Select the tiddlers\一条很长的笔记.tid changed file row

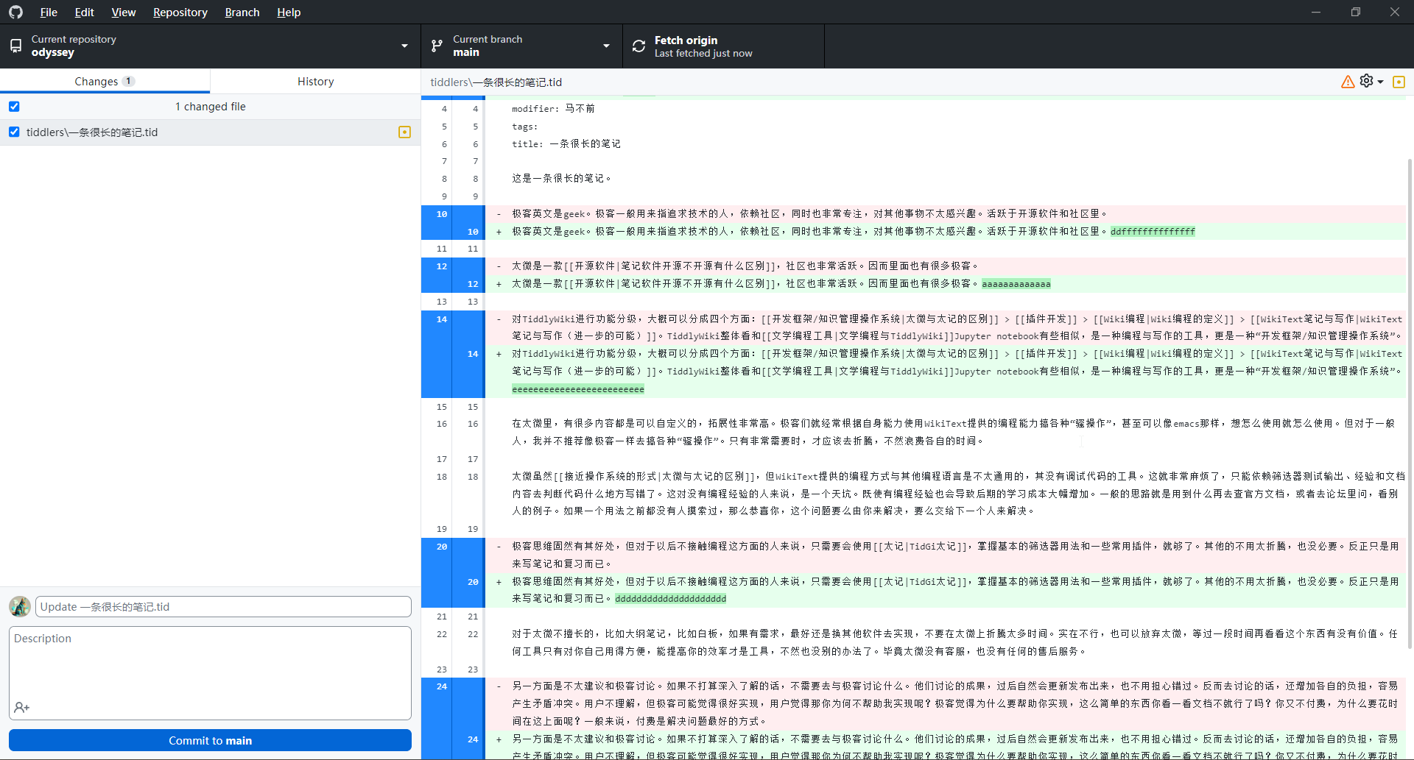point(210,132)
